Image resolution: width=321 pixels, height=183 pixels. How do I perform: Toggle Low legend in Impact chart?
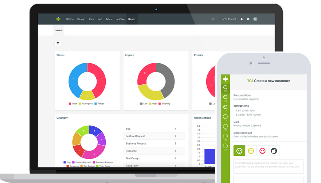pos(144,104)
